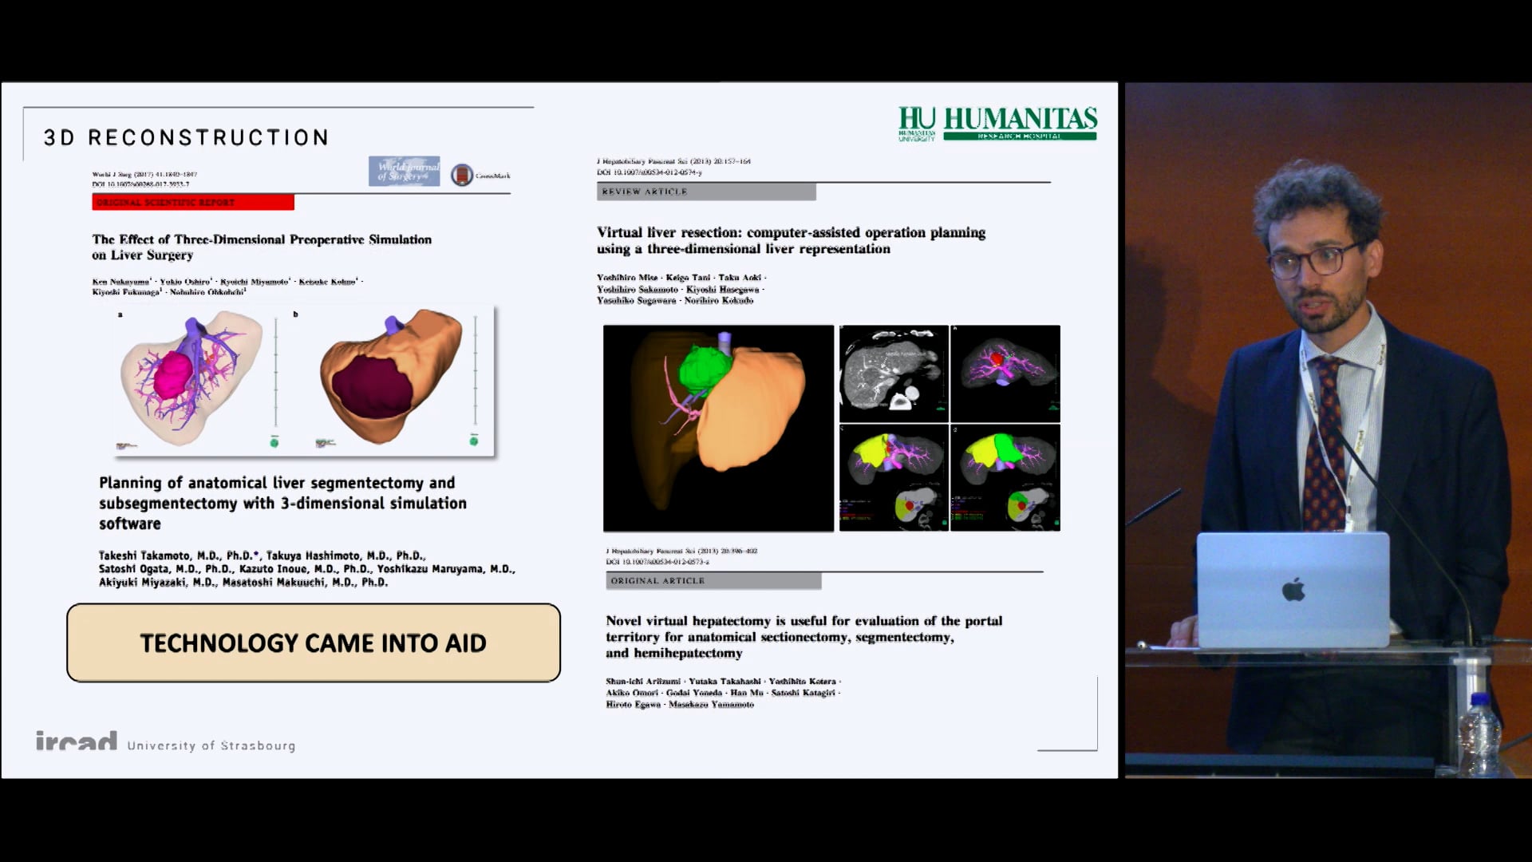The height and width of the screenshot is (862, 1532).
Task: Click the 3D RECONSTRUCTION slide heading
Action: (x=186, y=137)
